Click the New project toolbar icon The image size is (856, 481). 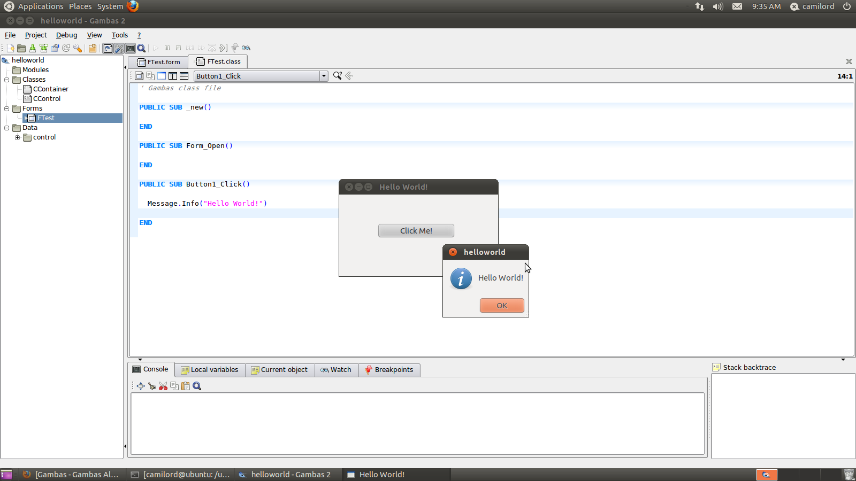10,48
